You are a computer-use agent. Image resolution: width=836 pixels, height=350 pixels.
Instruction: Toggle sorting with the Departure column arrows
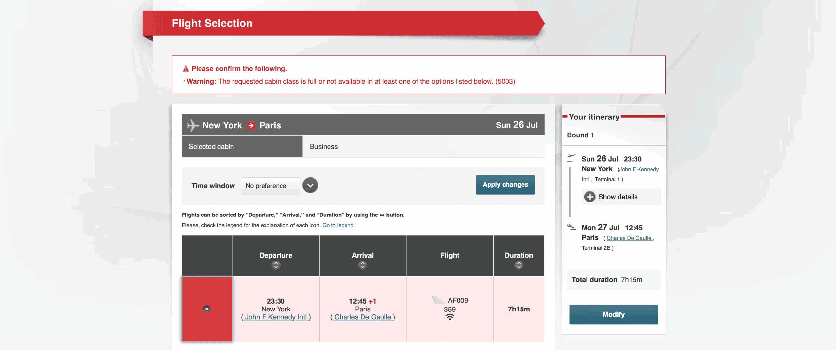[x=276, y=265]
